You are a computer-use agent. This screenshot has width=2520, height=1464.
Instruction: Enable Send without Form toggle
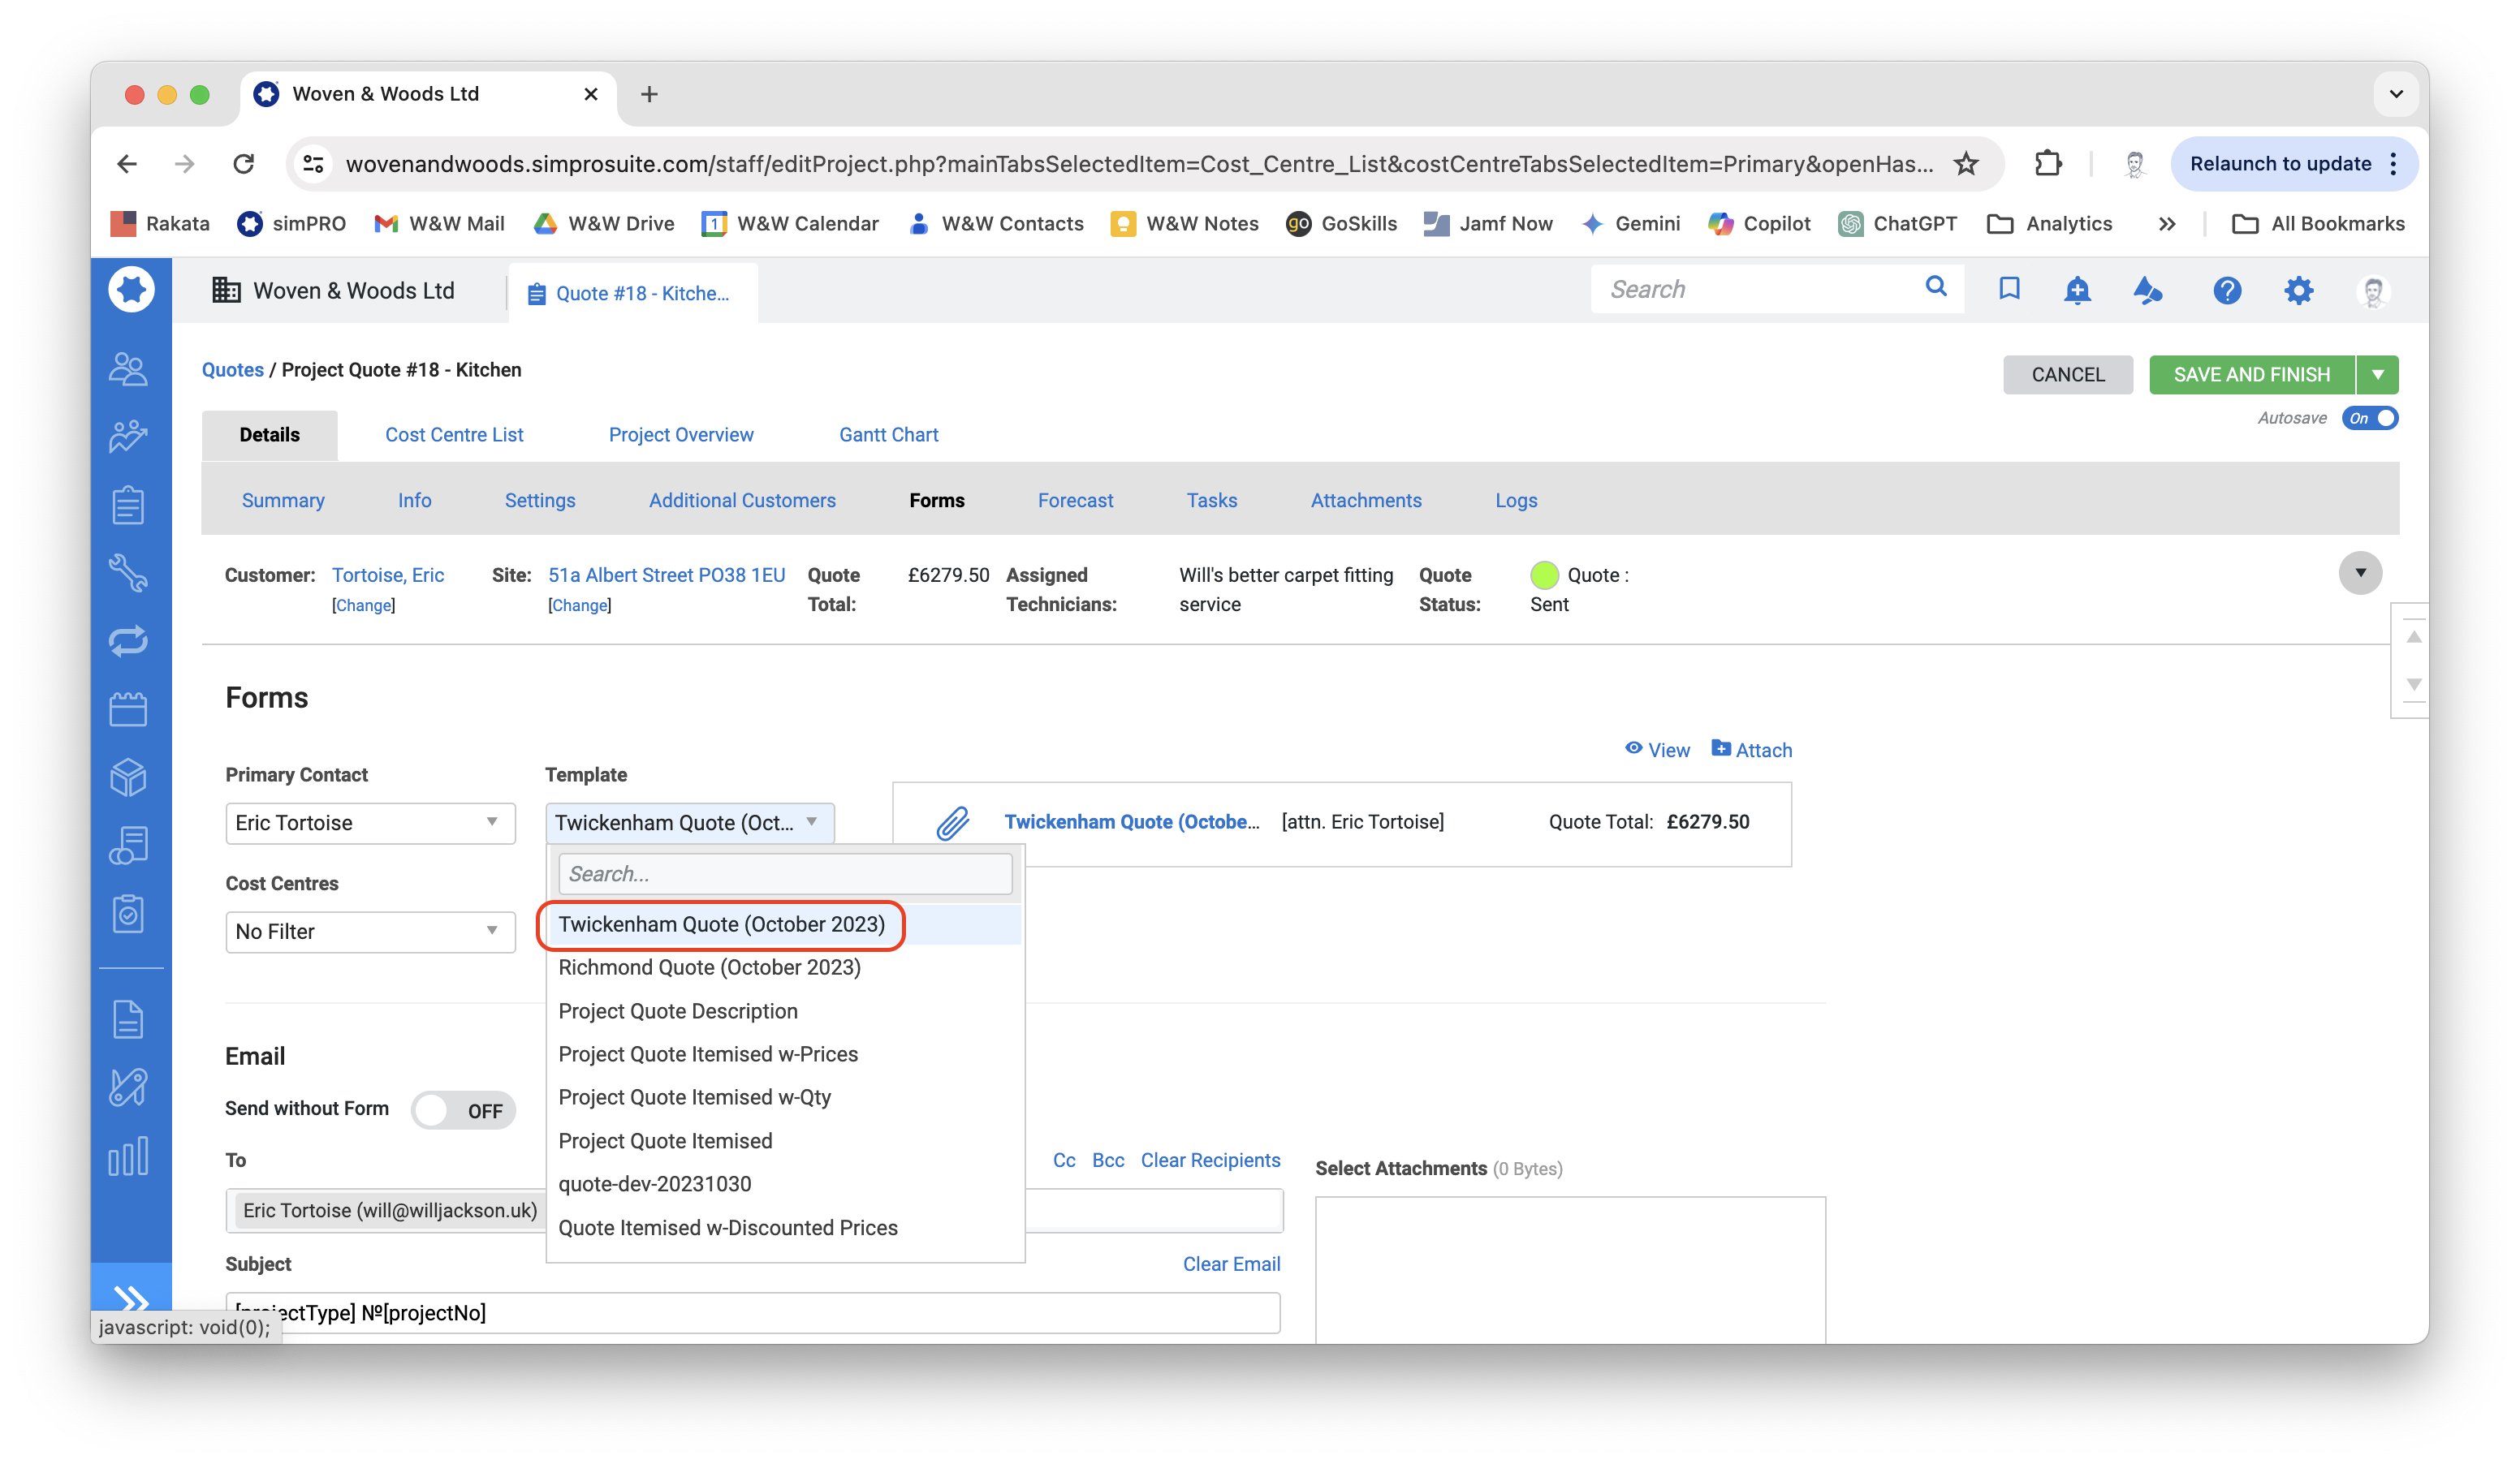click(x=463, y=1110)
